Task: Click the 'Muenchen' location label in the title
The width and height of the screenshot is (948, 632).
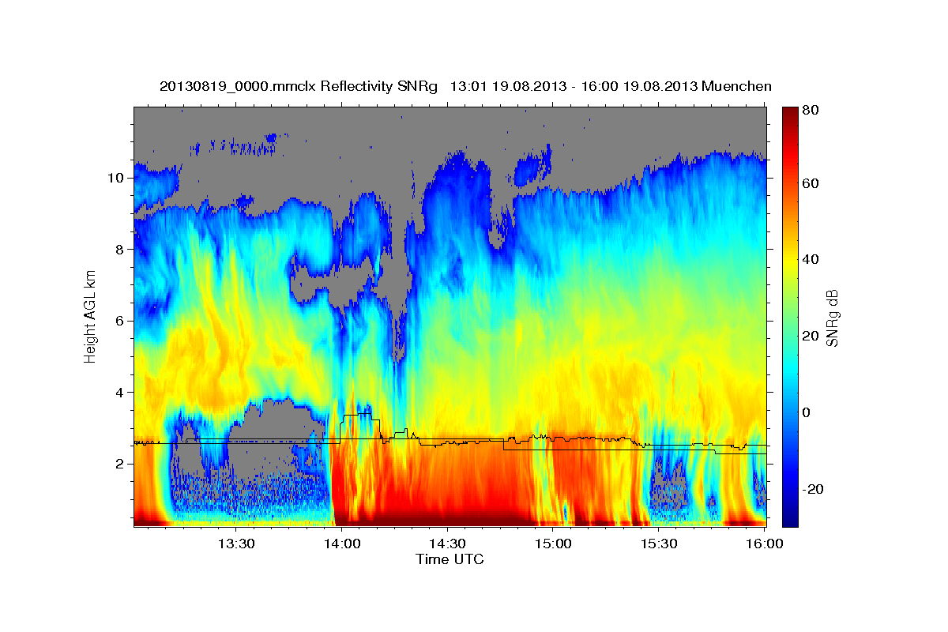Action: tap(735, 85)
